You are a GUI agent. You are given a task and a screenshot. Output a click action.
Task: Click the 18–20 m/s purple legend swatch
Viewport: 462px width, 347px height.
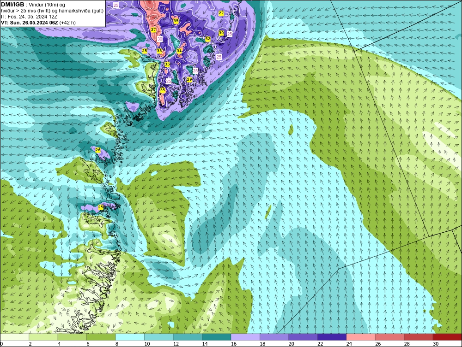point(274,337)
